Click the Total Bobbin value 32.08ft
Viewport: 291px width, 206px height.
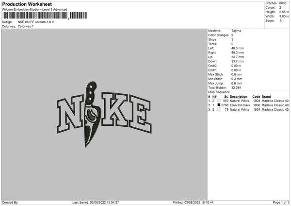point(236,88)
